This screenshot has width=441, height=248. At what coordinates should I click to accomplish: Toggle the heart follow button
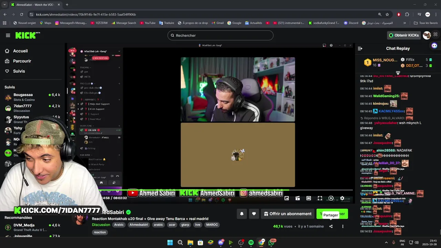click(x=254, y=214)
